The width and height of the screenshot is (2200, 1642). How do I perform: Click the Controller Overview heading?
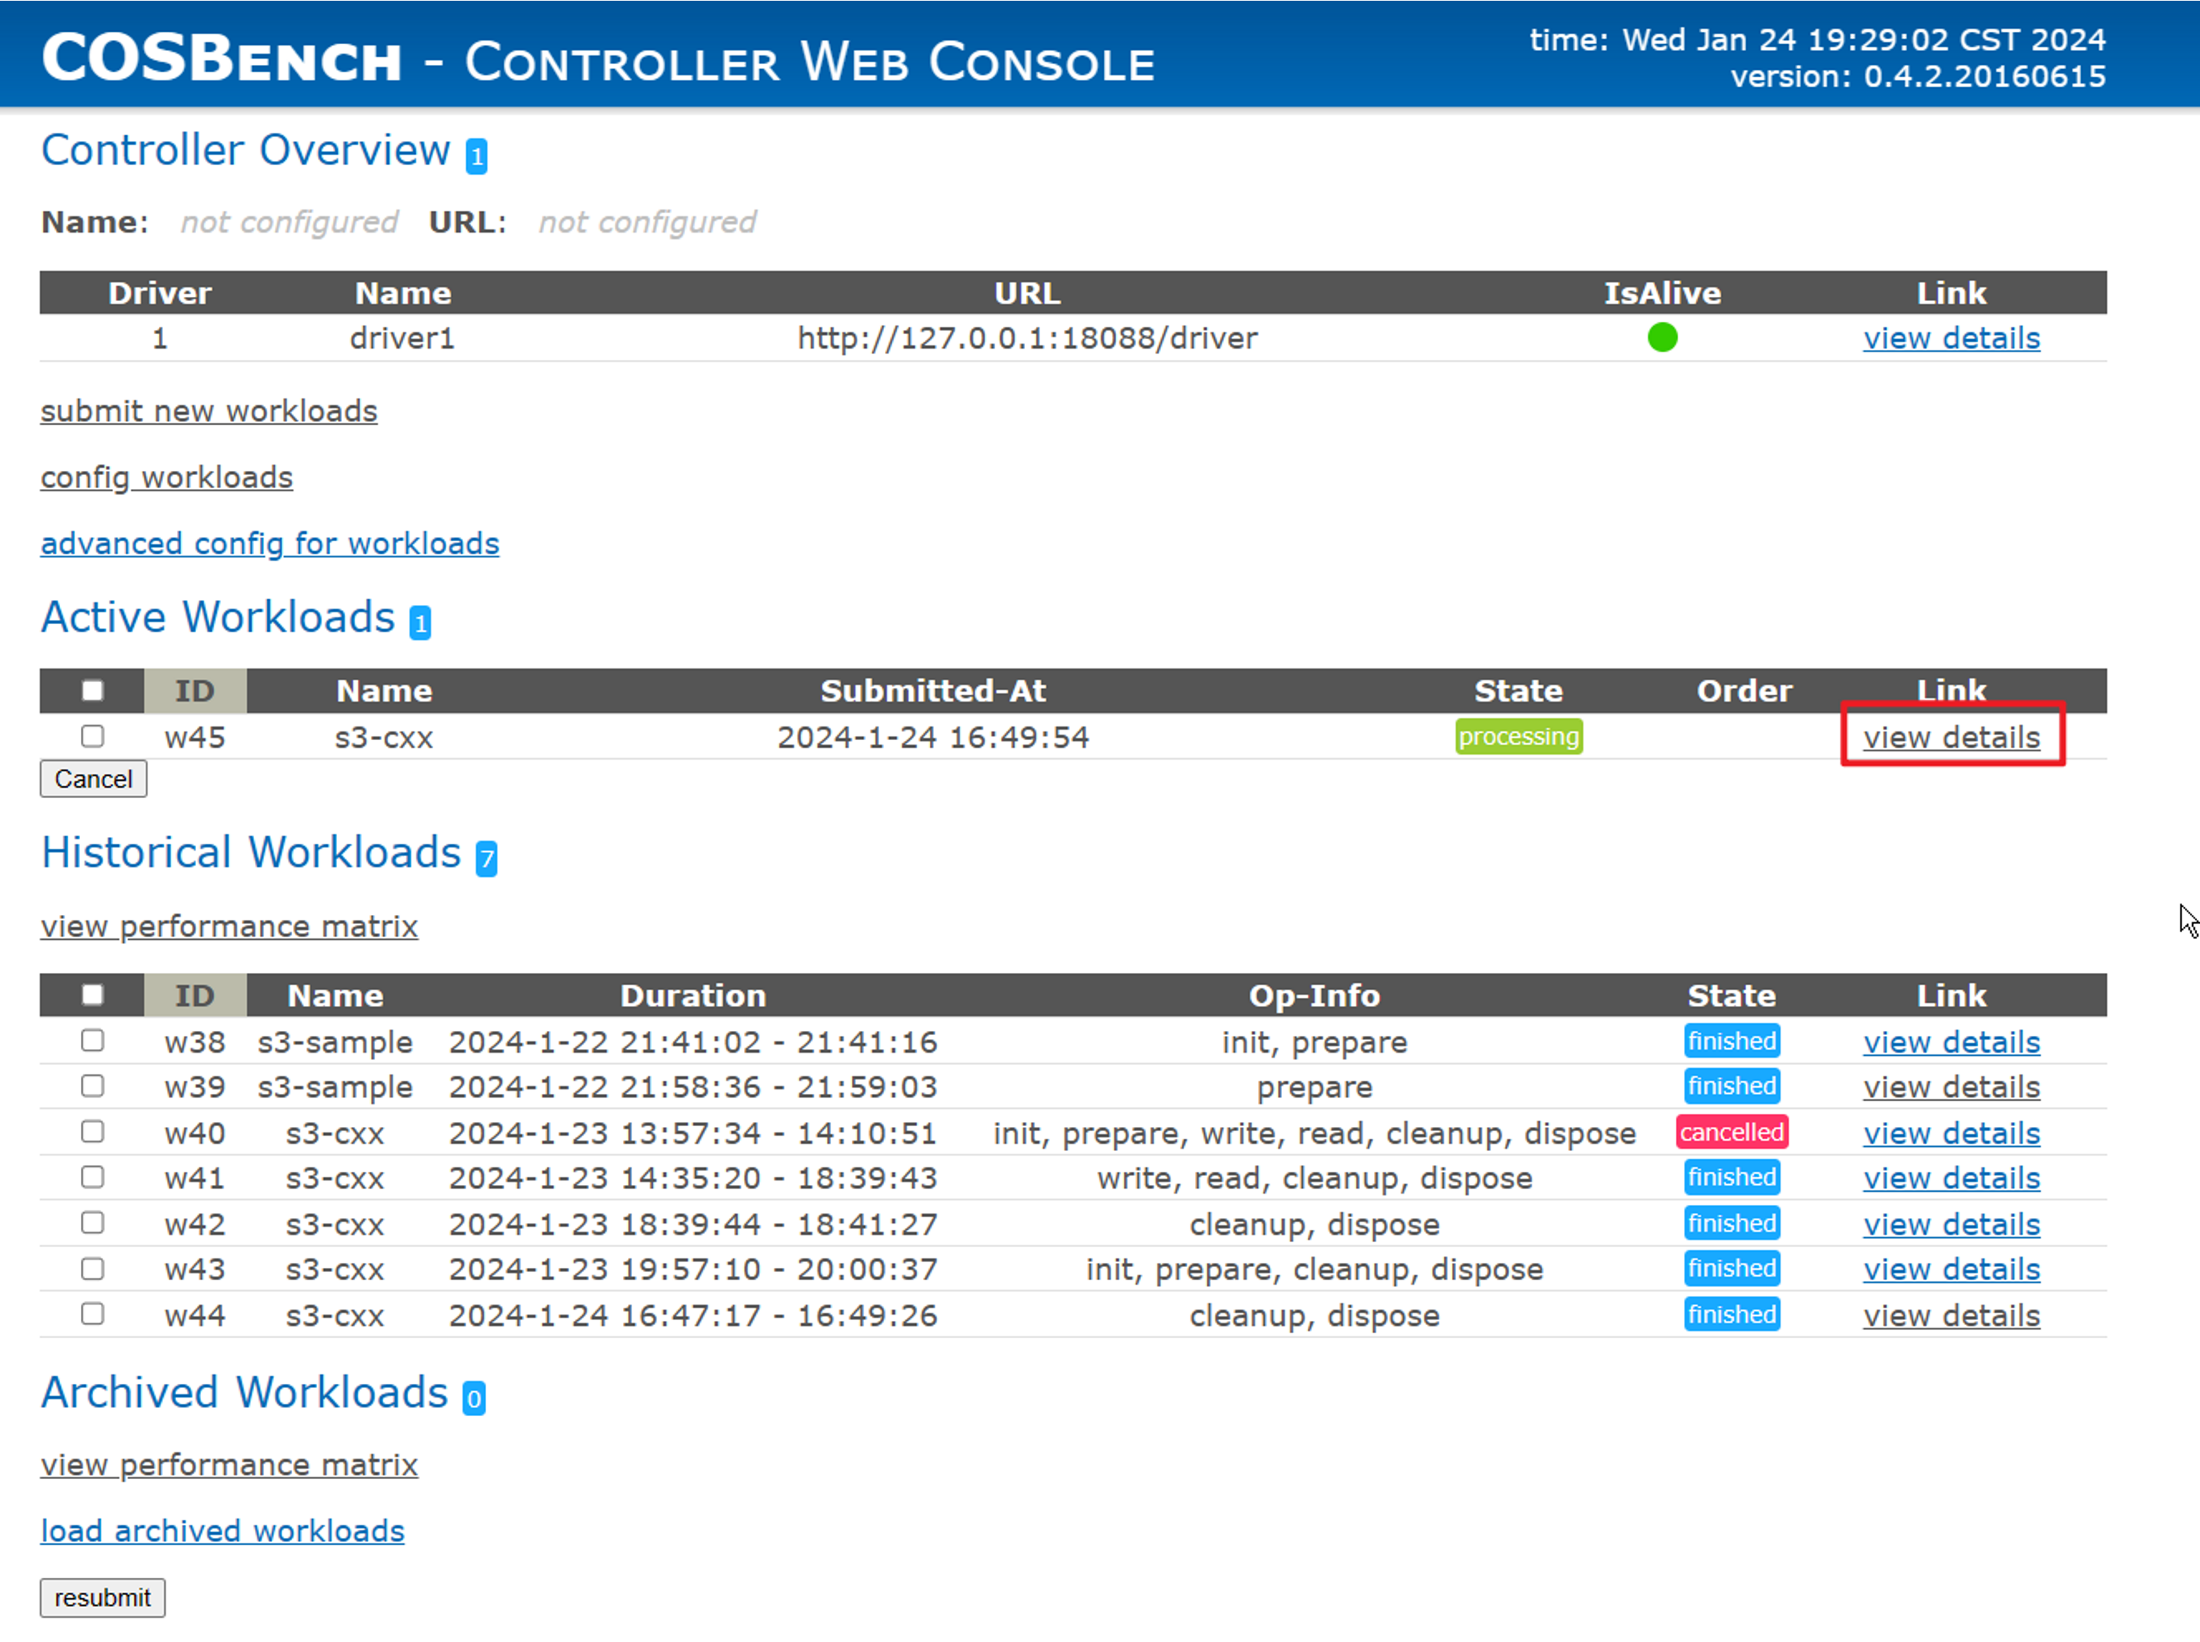(x=245, y=150)
